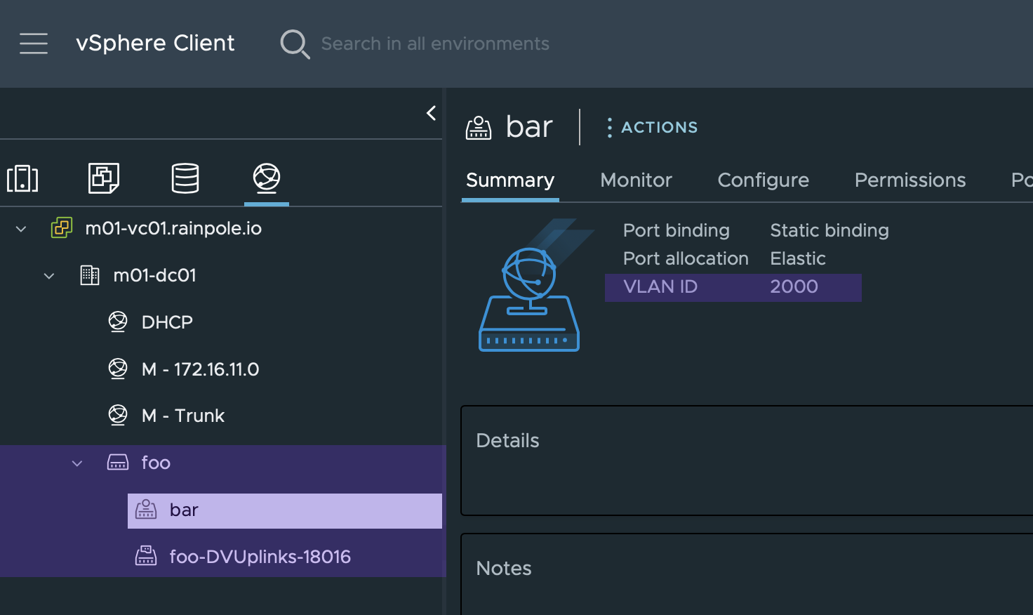Click the bar port group icon beside header title
This screenshot has height=615, width=1033.
point(479,127)
